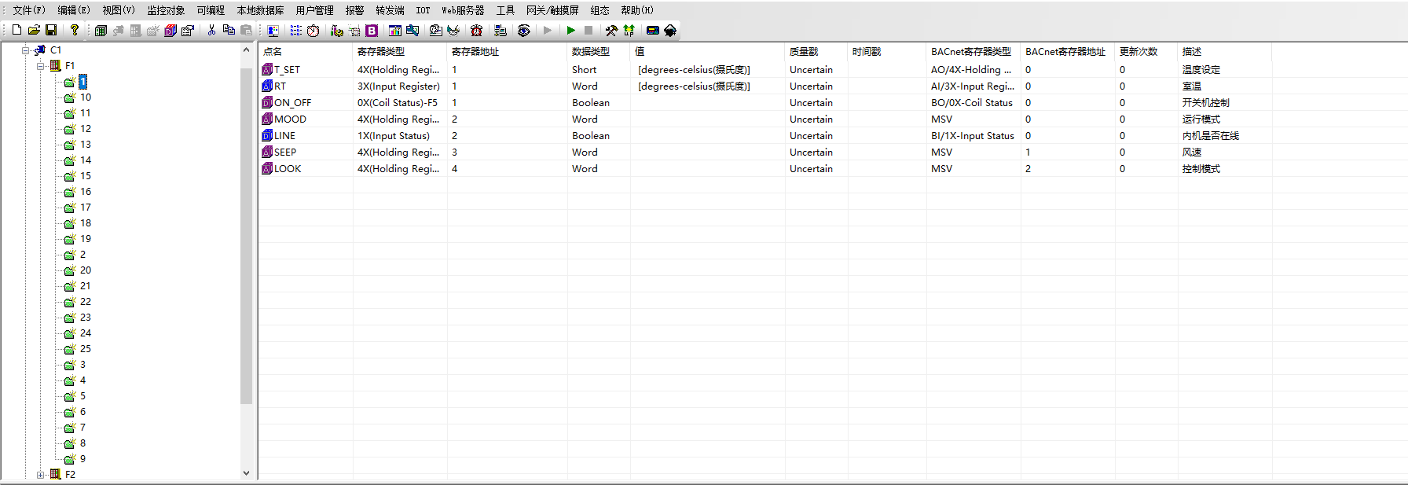Select the MOOD point row

coord(765,119)
